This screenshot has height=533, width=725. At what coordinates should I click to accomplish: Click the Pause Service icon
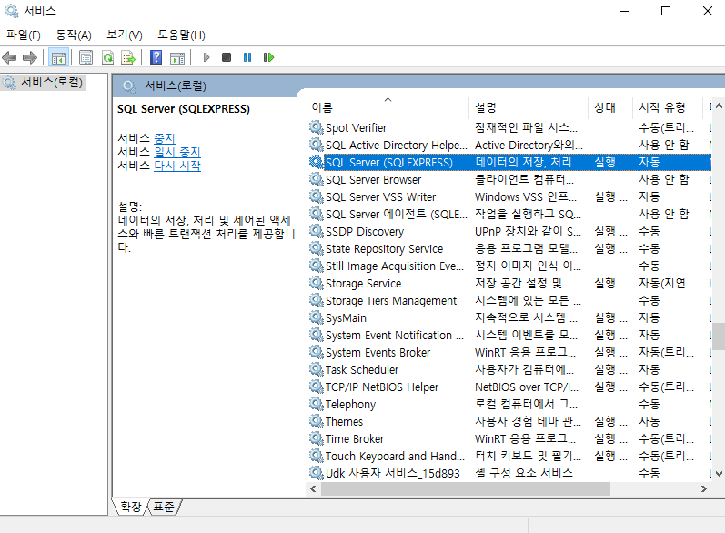[x=247, y=57]
